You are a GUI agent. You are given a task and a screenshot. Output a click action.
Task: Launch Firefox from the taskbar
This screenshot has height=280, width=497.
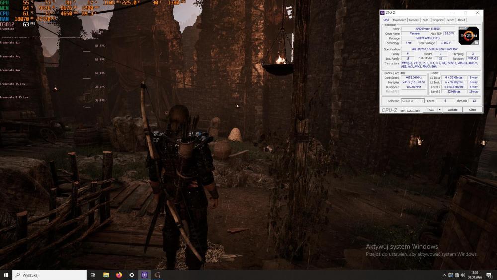[119, 275]
